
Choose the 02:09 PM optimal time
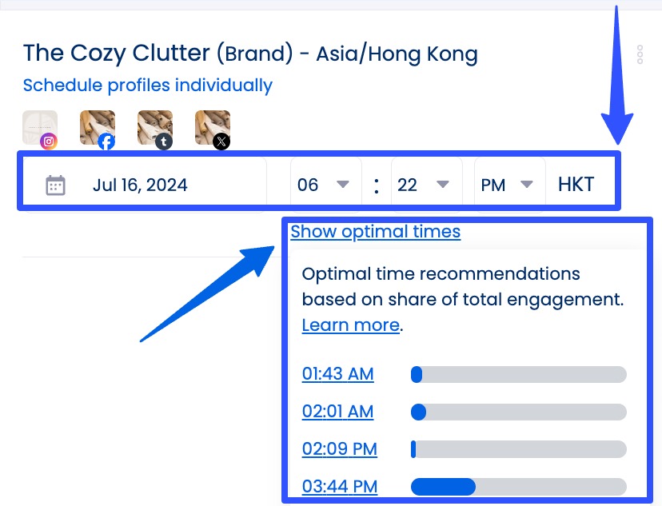click(339, 449)
